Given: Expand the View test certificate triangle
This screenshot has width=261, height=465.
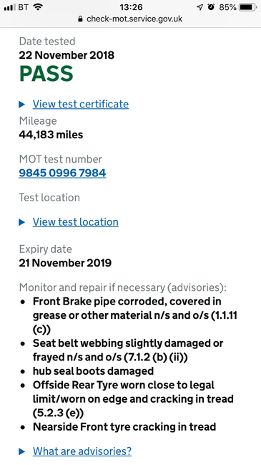Looking at the screenshot, I should point(22,105).
